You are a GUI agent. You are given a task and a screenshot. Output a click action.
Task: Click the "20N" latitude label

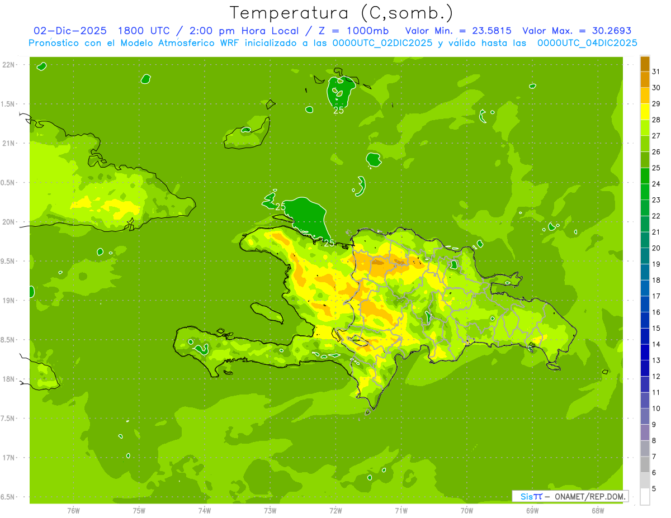[x=8, y=222]
